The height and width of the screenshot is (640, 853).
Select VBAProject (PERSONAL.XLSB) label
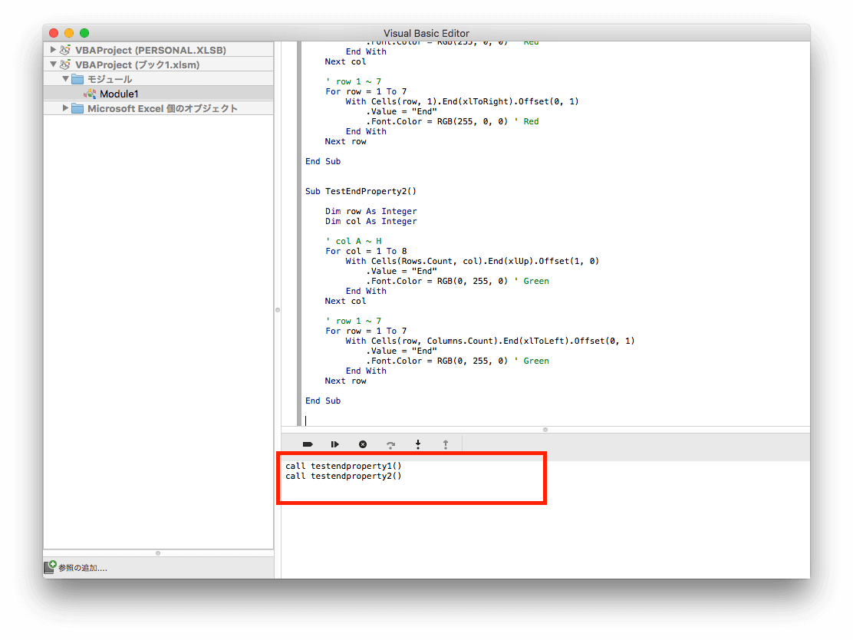coord(150,50)
